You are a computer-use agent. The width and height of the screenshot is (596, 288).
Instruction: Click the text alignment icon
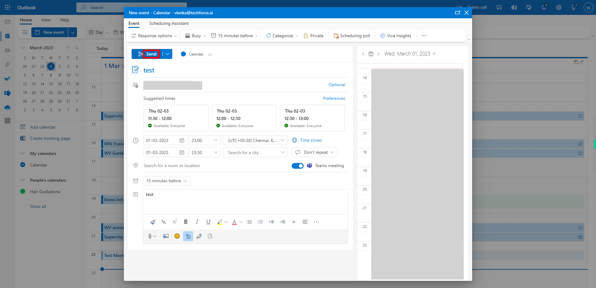point(305,222)
